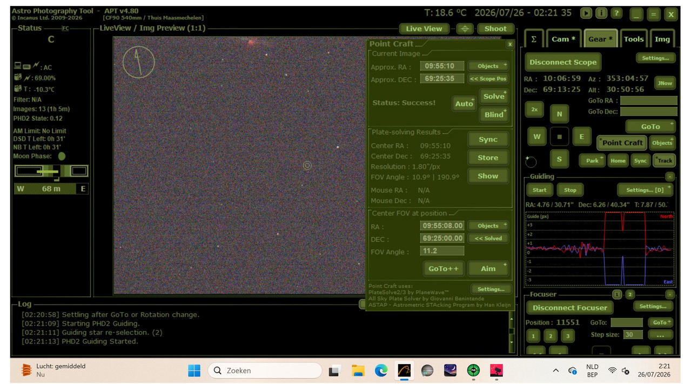This screenshot has height=384, width=691.
Task: Click the meridian flip indicator bar in Status
Action: point(51,171)
